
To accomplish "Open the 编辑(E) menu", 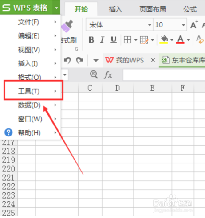I will point(31,36).
